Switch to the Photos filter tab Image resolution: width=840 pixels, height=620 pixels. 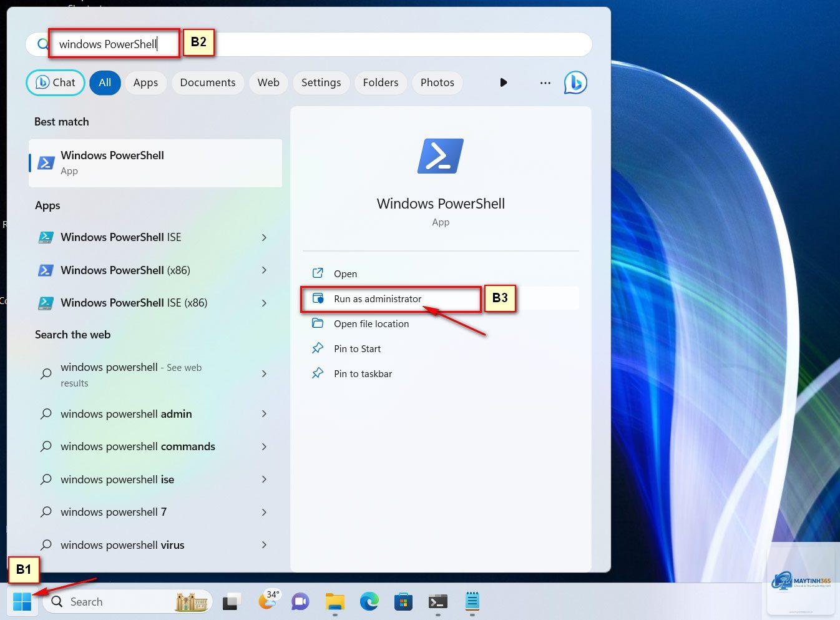[x=437, y=82]
